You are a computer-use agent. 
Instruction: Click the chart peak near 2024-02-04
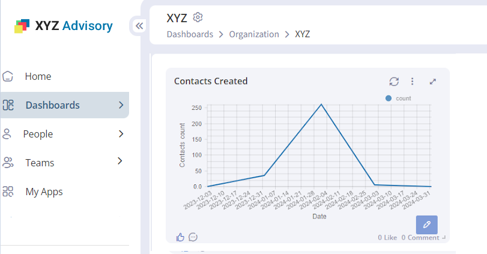(x=321, y=104)
